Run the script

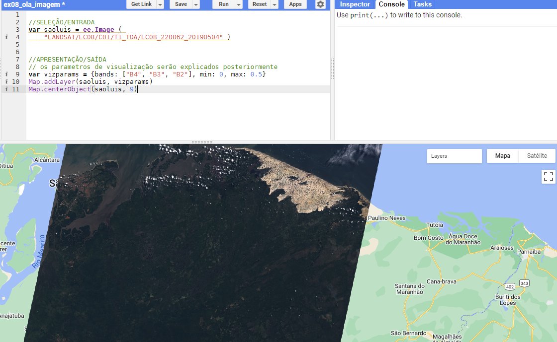pos(224,4)
